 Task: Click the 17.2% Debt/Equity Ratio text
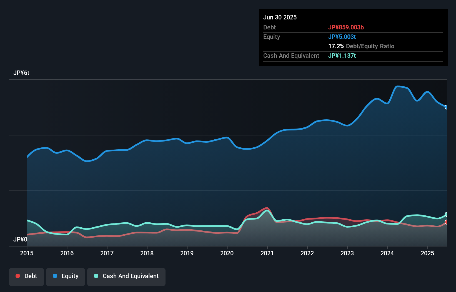coord(361,46)
